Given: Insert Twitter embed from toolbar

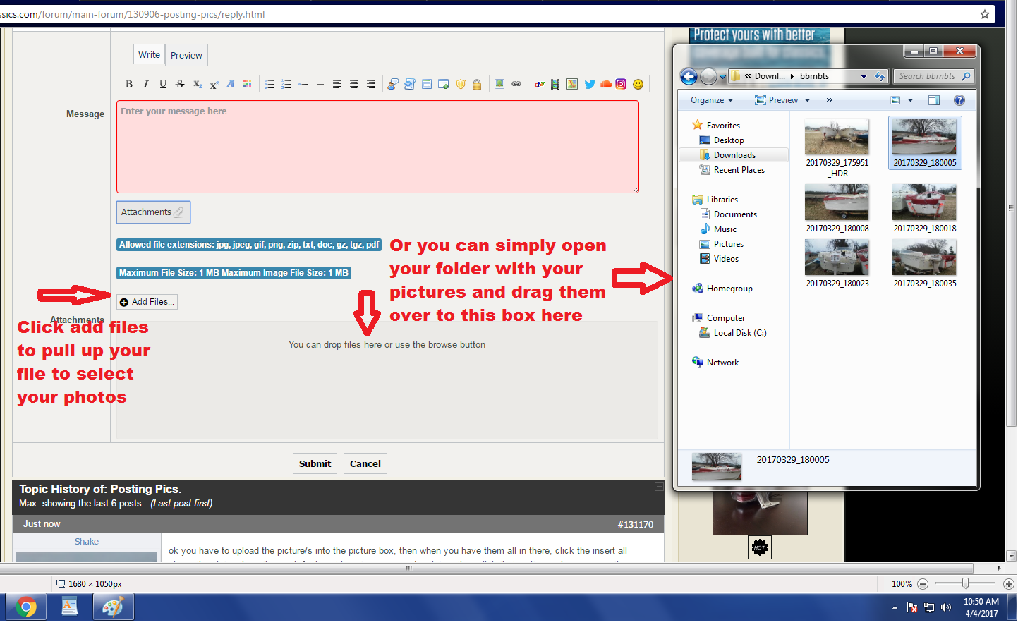Looking at the screenshot, I should 590,84.
